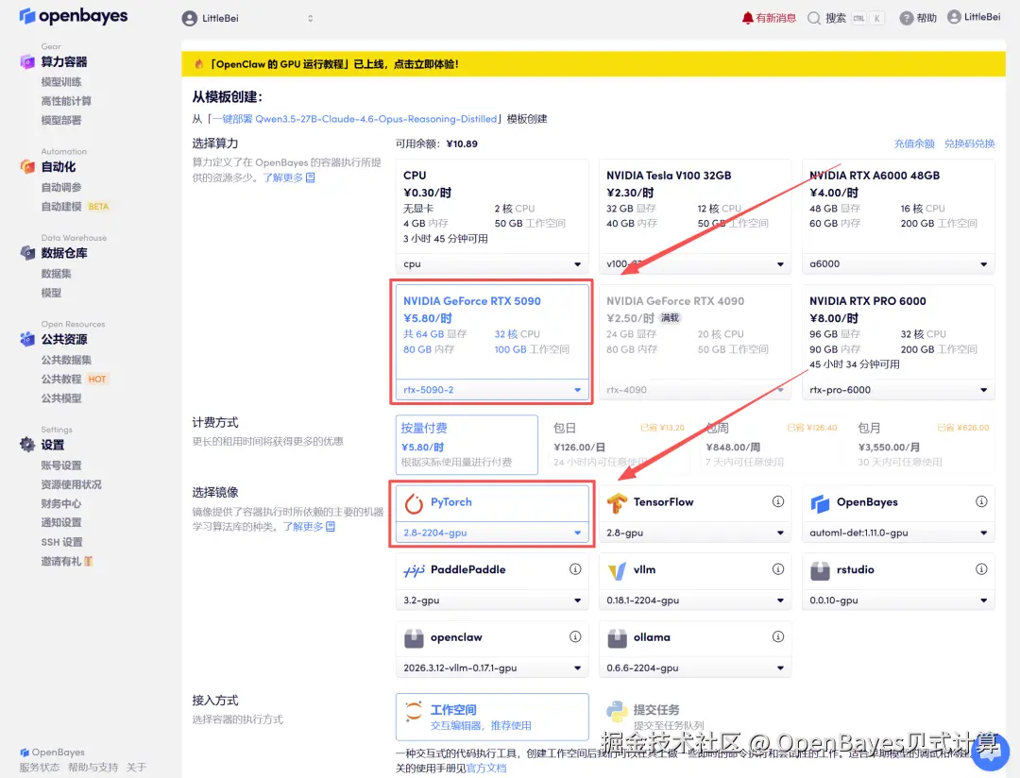Click the search magnifier icon

coord(814,18)
